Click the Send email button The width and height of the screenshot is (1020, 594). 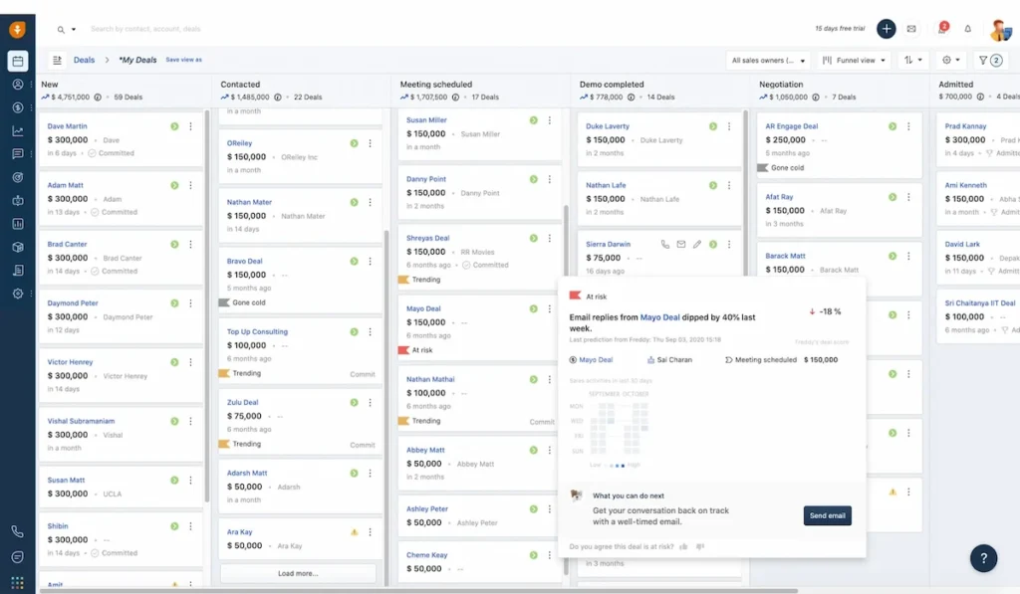click(827, 515)
